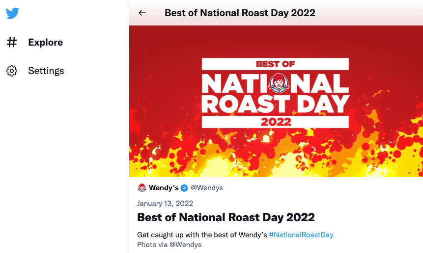This screenshot has width=423, height=253.
Task: Click the bold headline below the date
Action: [x=226, y=217]
